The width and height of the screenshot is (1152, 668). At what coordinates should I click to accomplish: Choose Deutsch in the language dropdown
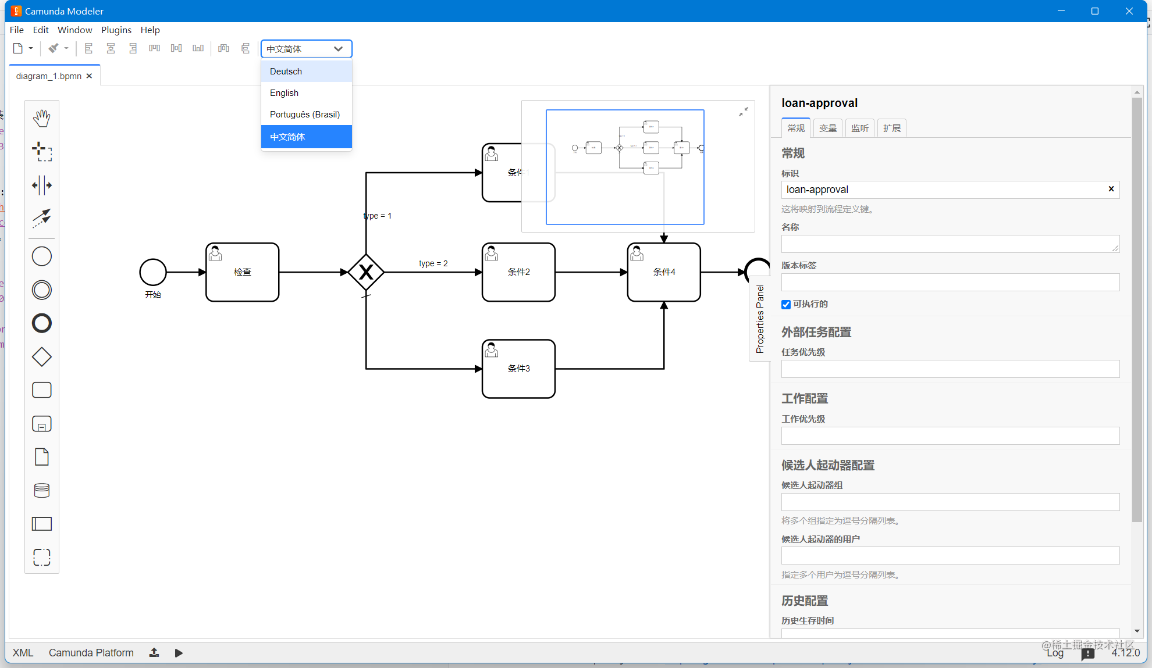pyautogui.click(x=286, y=71)
